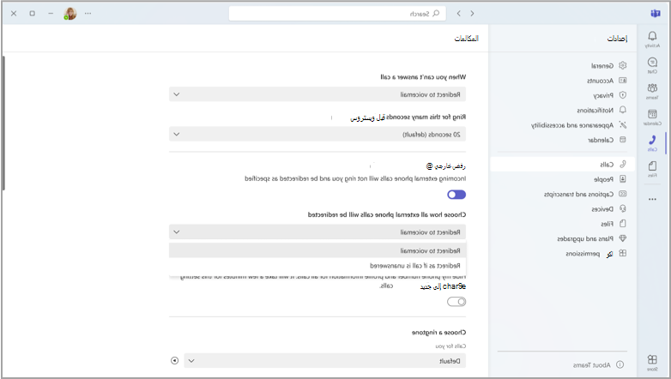Click the three-dots more apps icon in the app rail
The width and height of the screenshot is (671, 379).
[652, 199]
